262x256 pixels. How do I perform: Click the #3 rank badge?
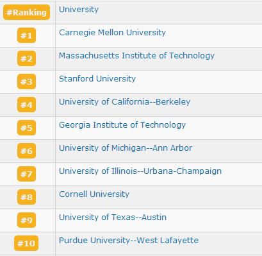(x=26, y=81)
